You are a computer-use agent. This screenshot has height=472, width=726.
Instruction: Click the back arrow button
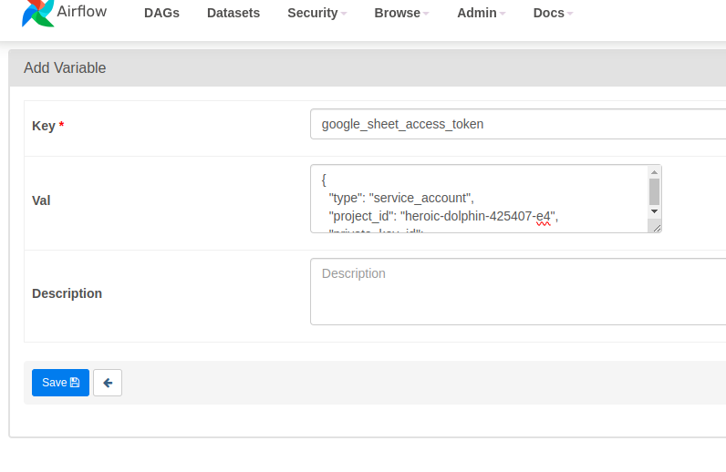point(108,383)
